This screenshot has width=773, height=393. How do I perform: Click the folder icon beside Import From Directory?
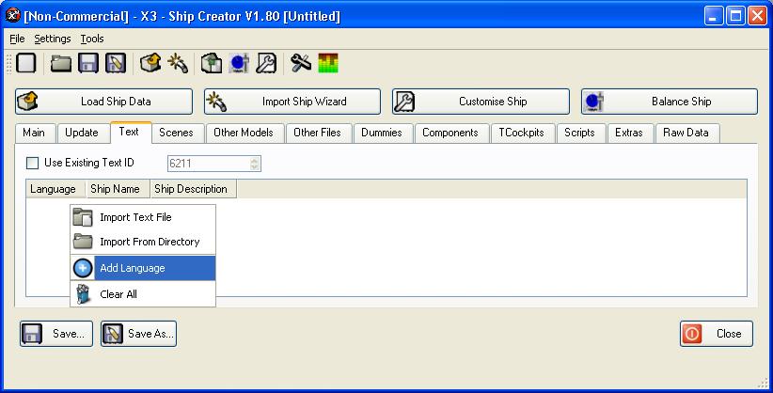[83, 242]
